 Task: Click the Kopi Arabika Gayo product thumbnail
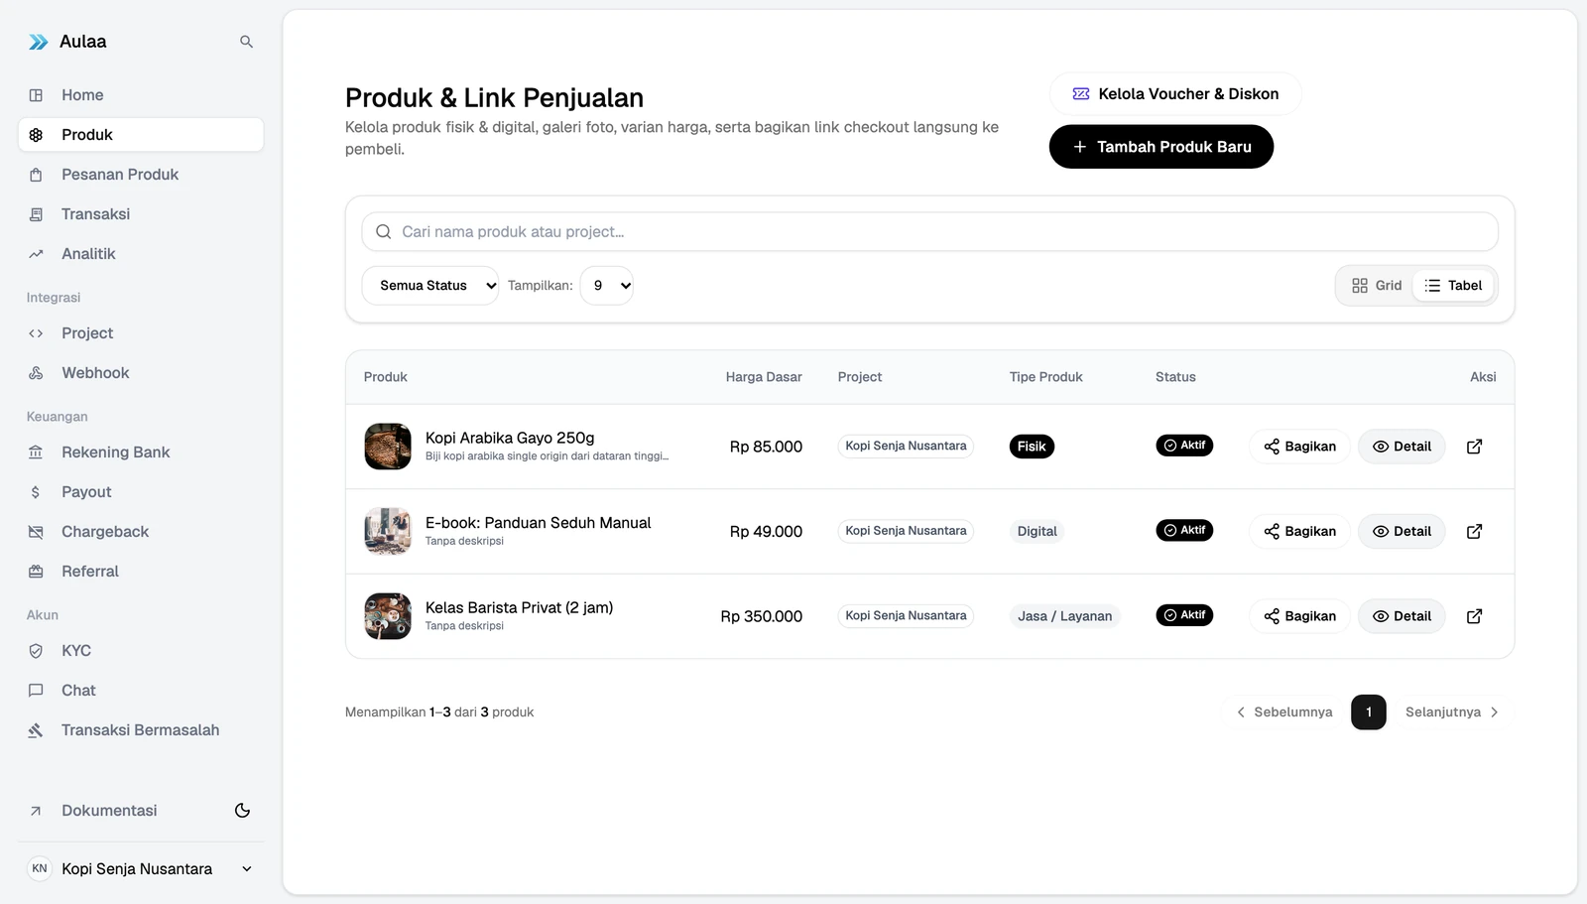pos(388,447)
